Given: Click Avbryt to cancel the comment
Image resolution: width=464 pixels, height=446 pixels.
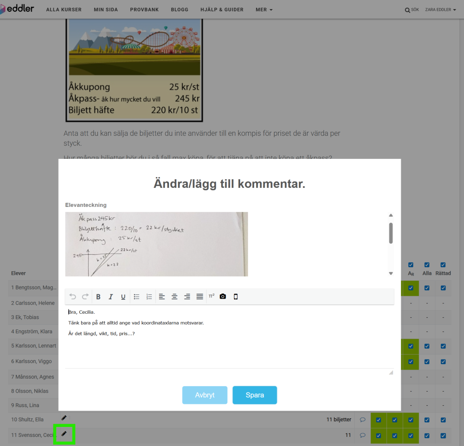Looking at the screenshot, I should (205, 395).
